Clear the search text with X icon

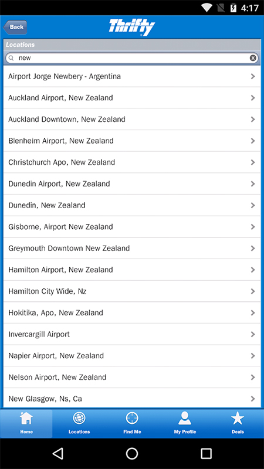point(253,58)
